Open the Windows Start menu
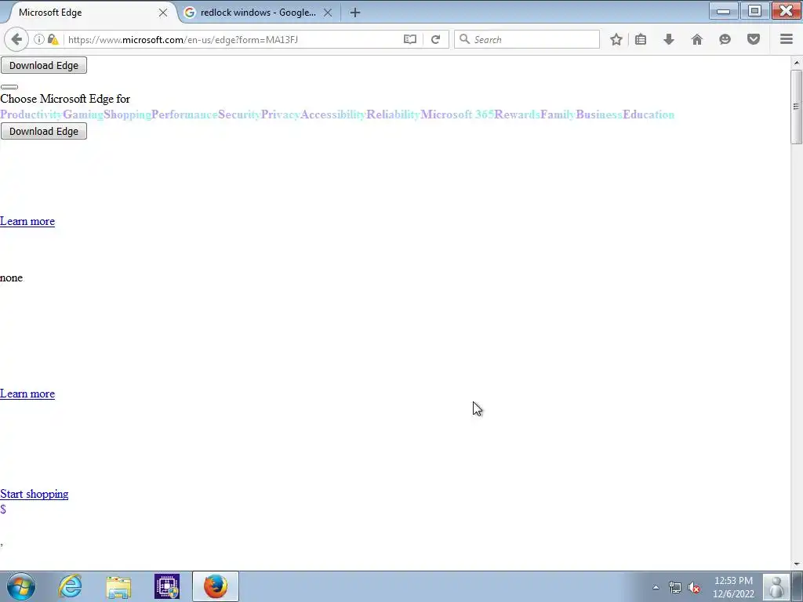803x602 pixels. point(21,586)
